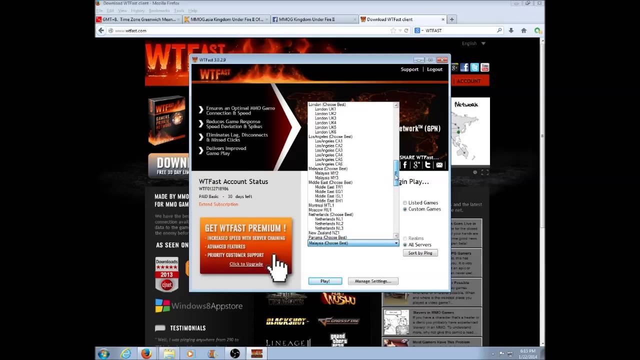Open website Twitter icon in header

pos(474,67)
